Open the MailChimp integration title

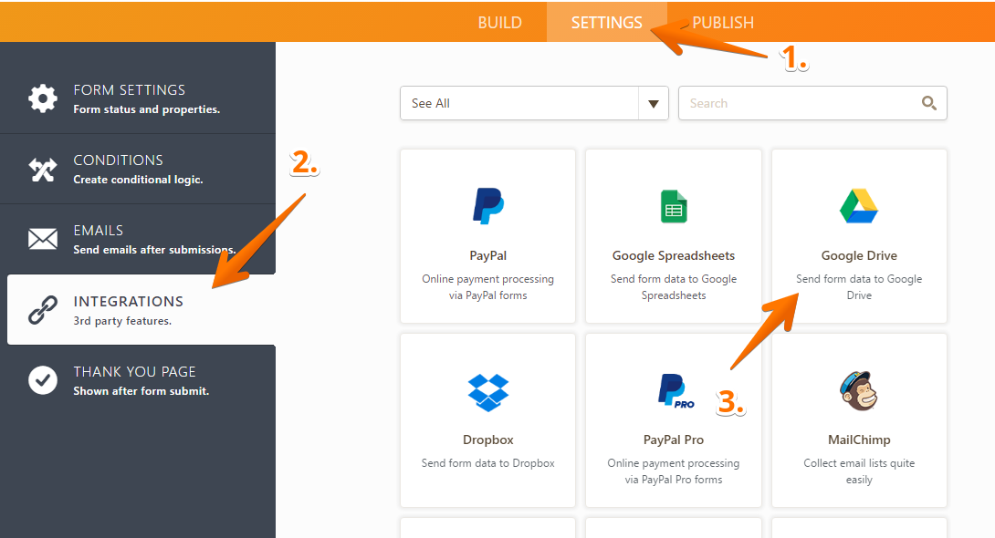click(x=859, y=440)
